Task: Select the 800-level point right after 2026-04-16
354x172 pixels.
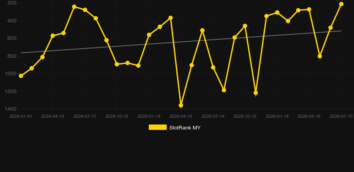Action: [x=319, y=56]
